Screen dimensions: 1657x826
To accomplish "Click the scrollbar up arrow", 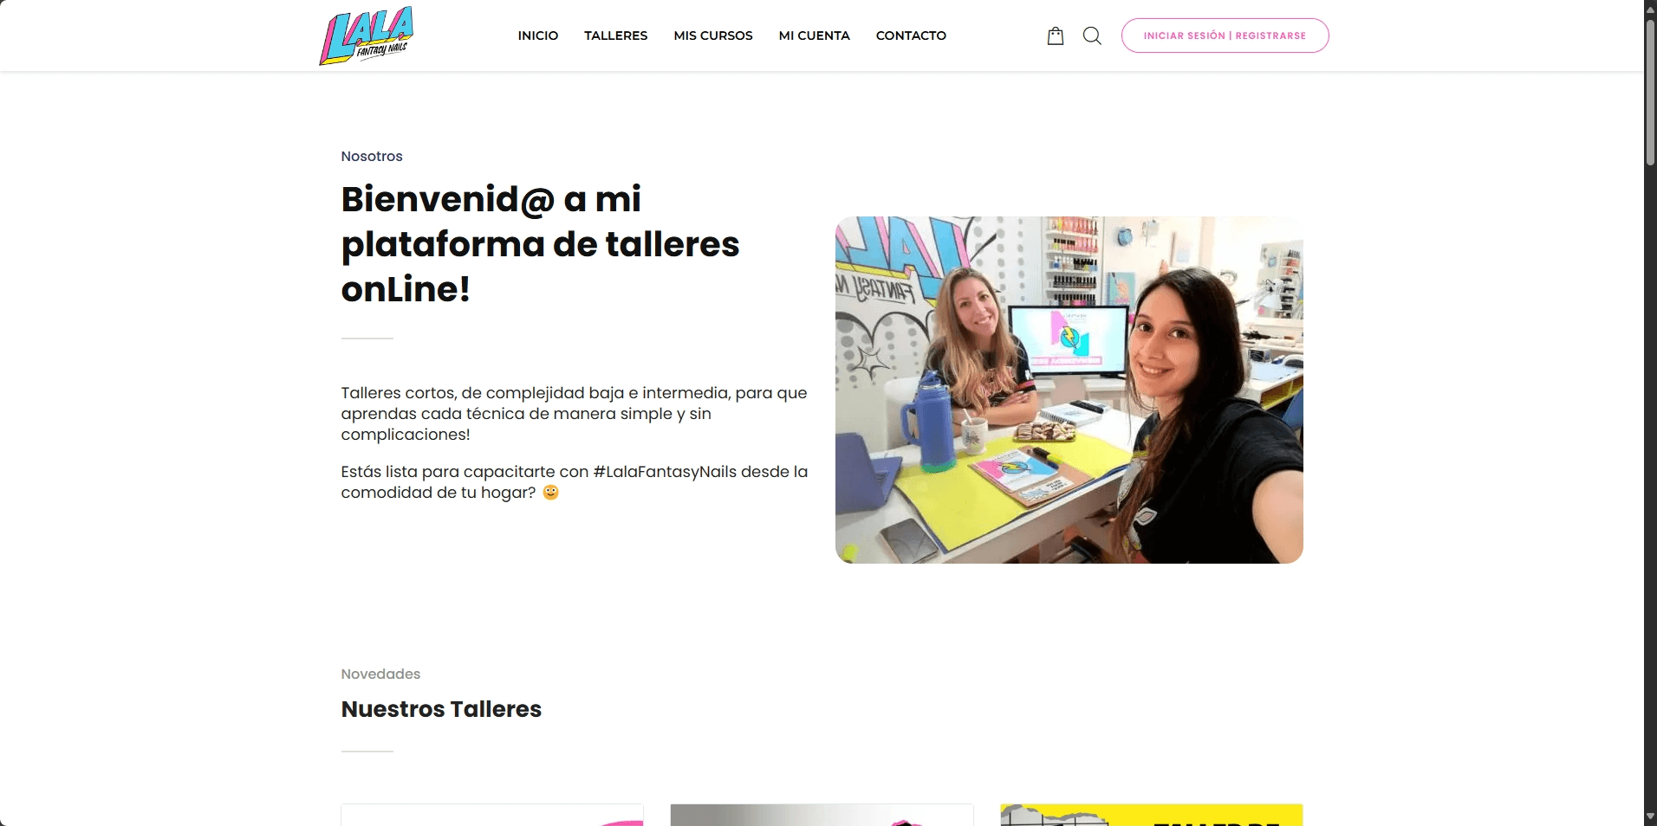I will pyautogui.click(x=1650, y=8).
